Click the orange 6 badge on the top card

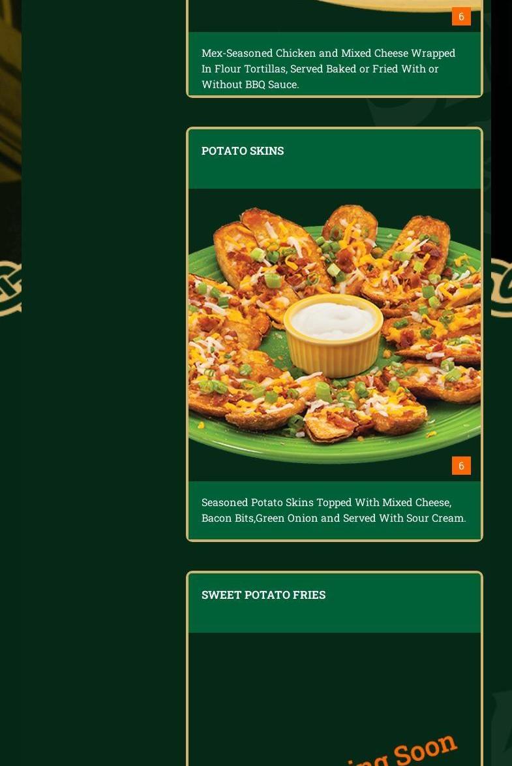click(461, 16)
